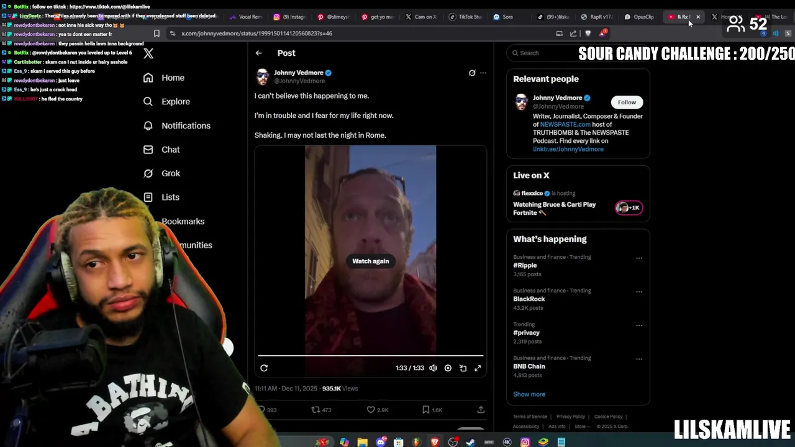
Task: Open the Notifications bell icon
Action: click(148, 125)
